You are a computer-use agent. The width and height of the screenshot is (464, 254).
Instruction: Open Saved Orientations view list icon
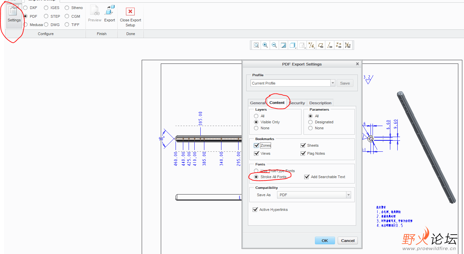coord(302,45)
